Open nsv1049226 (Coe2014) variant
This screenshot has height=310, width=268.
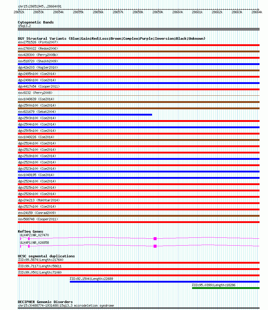tap(36, 137)
